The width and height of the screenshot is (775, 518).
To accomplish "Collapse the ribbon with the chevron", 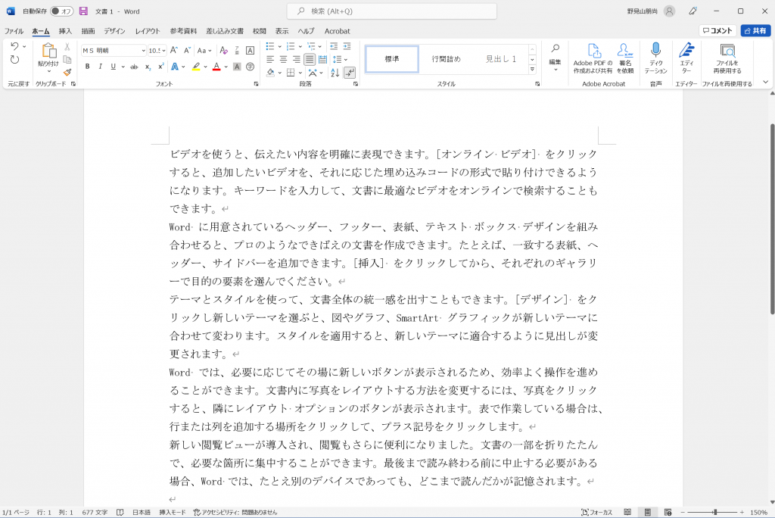I will click(766, 82).
